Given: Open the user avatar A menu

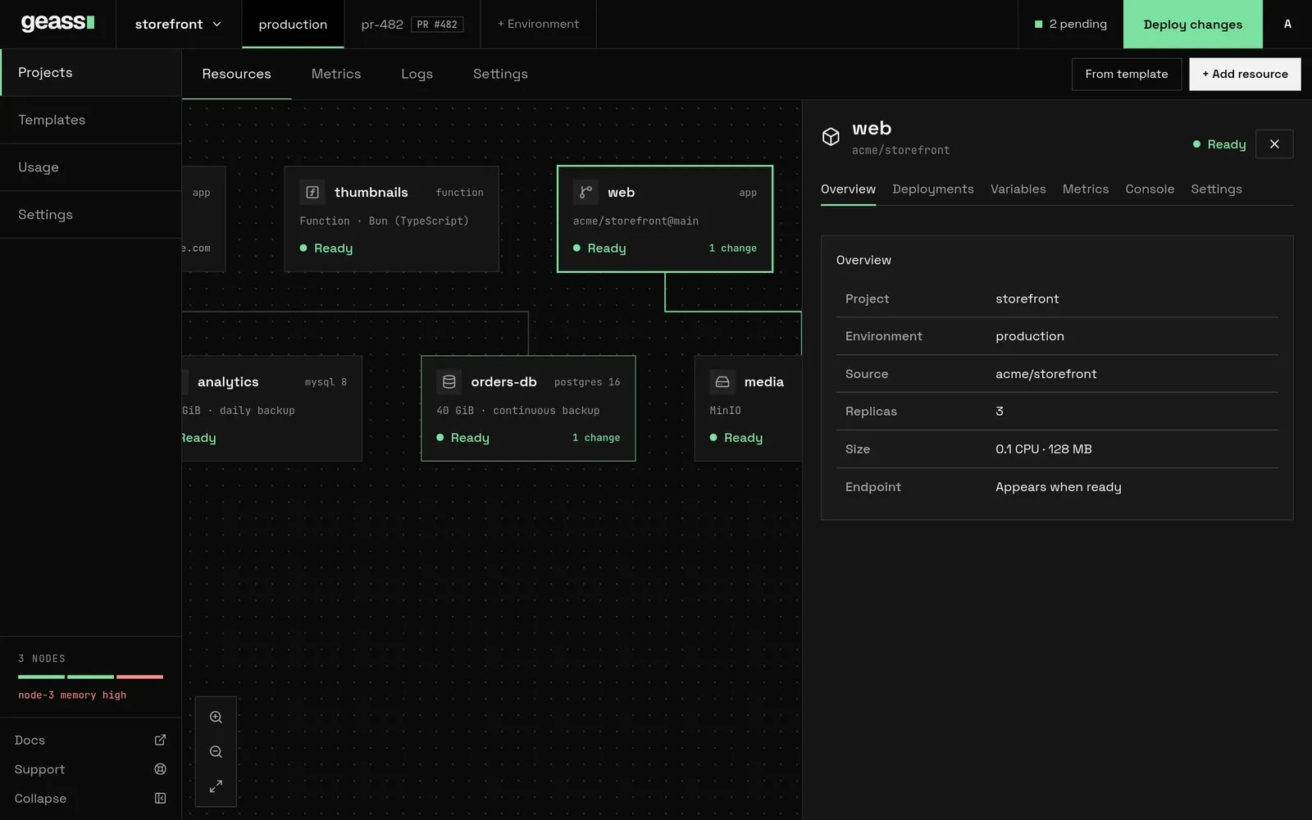Looking at the screenshot, I should pyautogui.click(x=1287, y=24).
